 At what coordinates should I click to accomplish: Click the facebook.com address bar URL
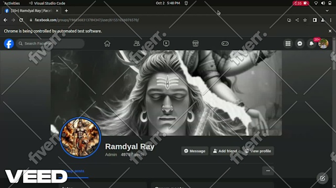[87, 20]
